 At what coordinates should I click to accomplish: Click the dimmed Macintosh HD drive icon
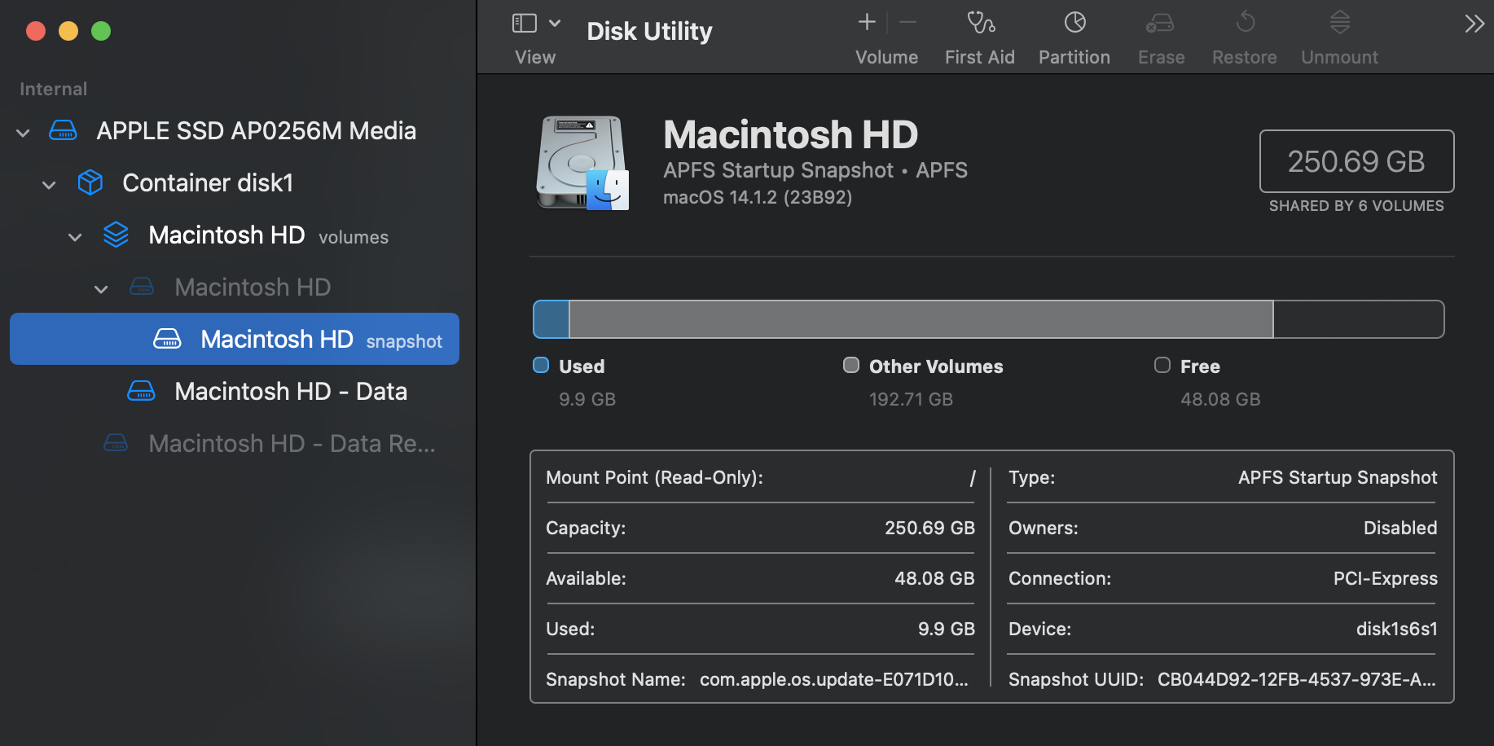point(142,286)
